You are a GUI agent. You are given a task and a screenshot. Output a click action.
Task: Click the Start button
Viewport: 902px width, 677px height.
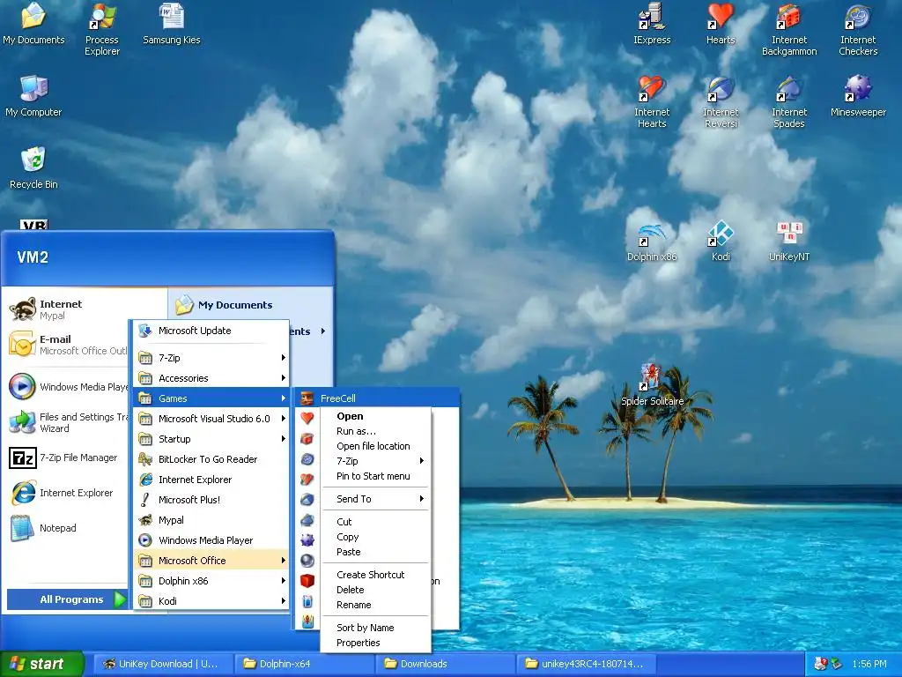[x=41, y=664]
